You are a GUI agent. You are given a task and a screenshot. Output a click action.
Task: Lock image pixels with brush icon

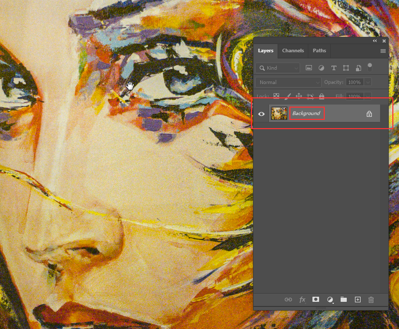(287, 96)
